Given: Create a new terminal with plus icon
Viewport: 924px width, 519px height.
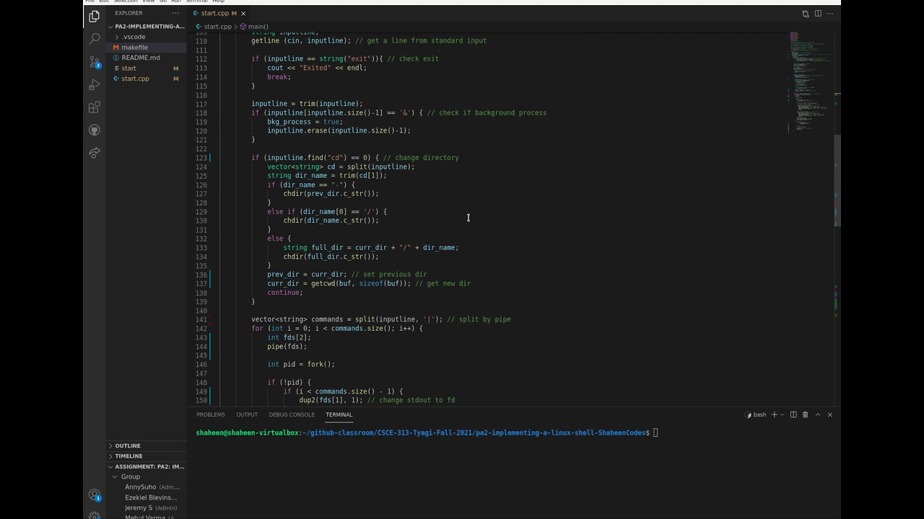Looking at the screenshot, I should (774, 414).
